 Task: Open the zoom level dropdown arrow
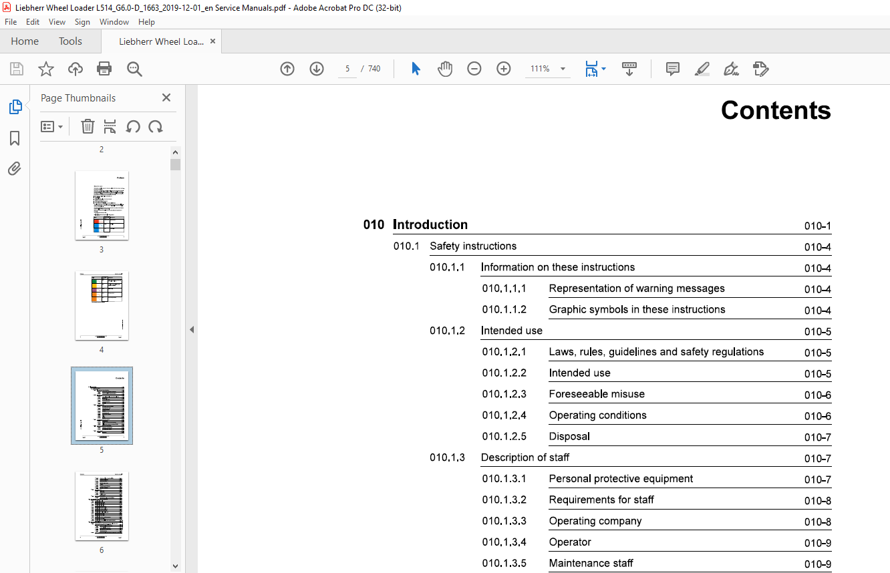[x=563, y=69]
